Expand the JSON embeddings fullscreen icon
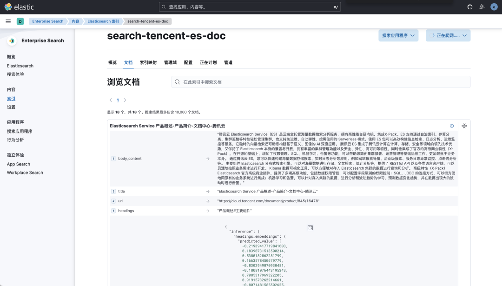502x286 pixels. tap(310, 228)
